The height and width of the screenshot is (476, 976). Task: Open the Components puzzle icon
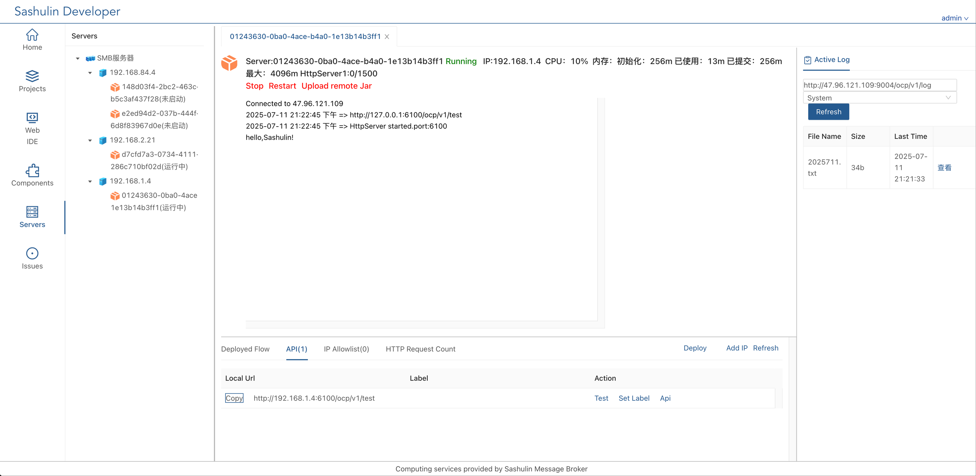pyautogui.click(x=32, y=171)
